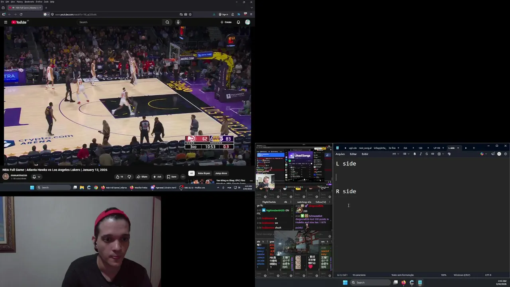This screenshot has height=287, width=510.
Task: Click the 'R side' text line
Action: point(346,191)
